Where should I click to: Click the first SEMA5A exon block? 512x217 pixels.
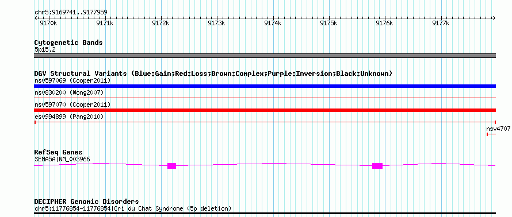172,166
